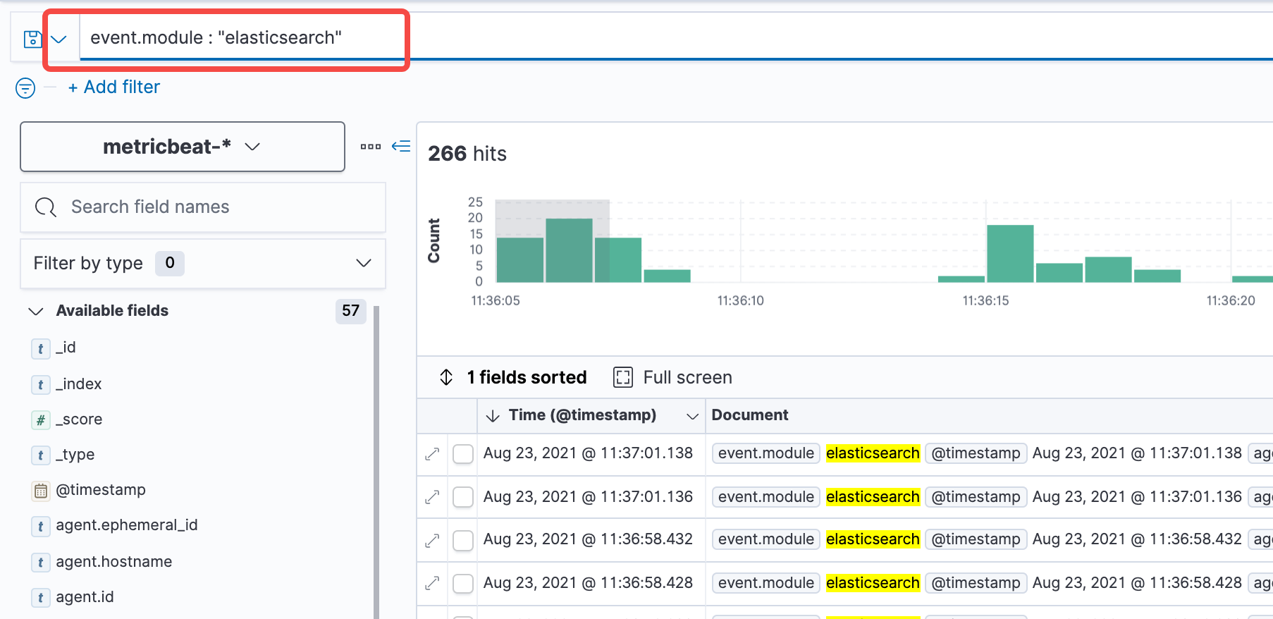Click Time cell Aug 23, 2021 @ 11:36:58.432
The width and height of the screenshot is (1273, 619).
point(588,539)
